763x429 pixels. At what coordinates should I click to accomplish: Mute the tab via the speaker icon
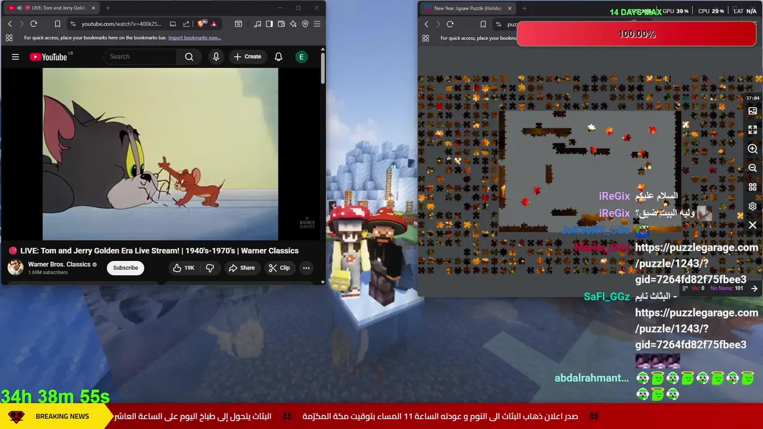[x=20, y=8]
